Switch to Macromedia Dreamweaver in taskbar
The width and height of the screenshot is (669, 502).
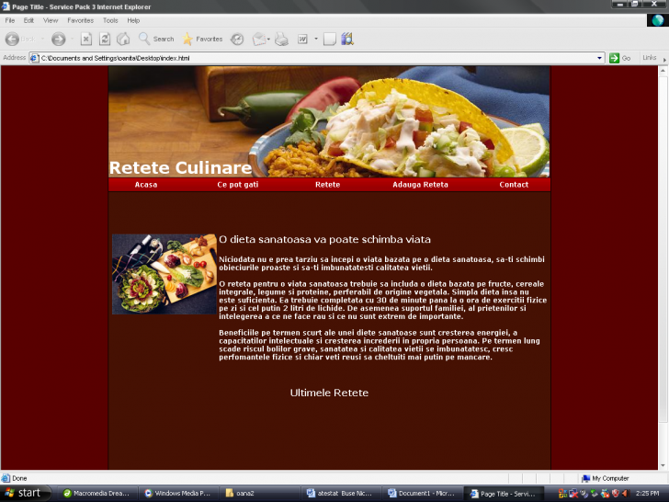point(99,493)
